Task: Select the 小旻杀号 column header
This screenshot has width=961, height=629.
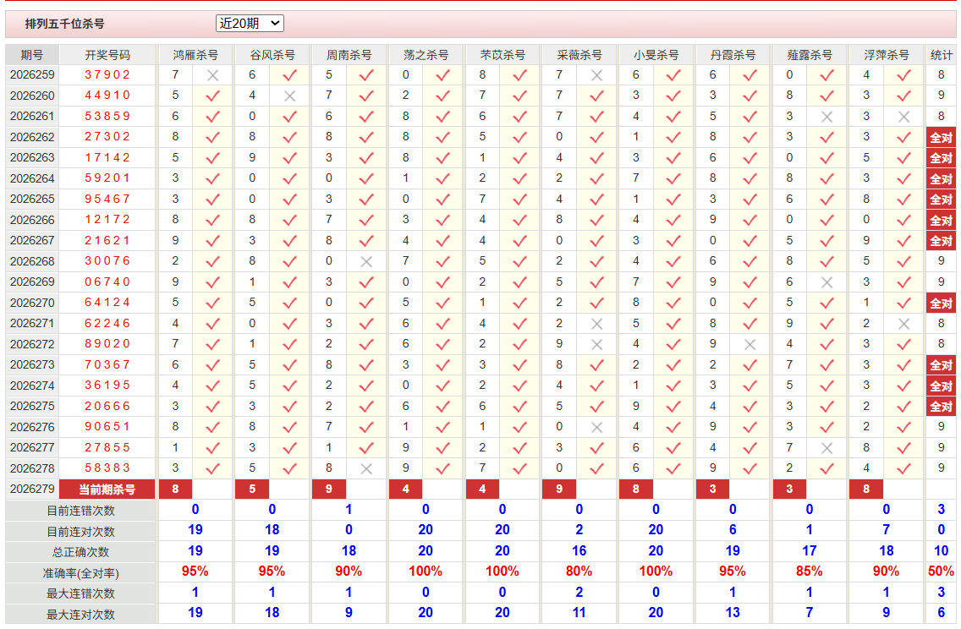Action: [x=656, y=55]
